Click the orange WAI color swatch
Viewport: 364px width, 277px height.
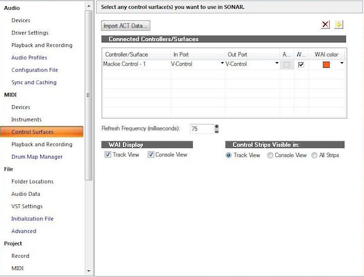click(326, 64)
